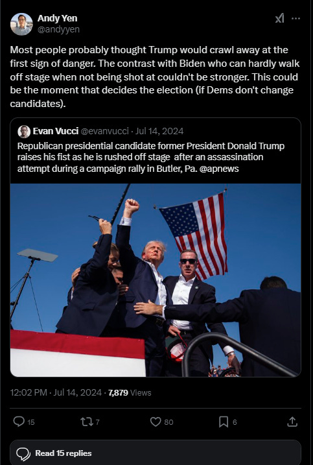Open the Andy Yen display name link

(x=57, y=18)
